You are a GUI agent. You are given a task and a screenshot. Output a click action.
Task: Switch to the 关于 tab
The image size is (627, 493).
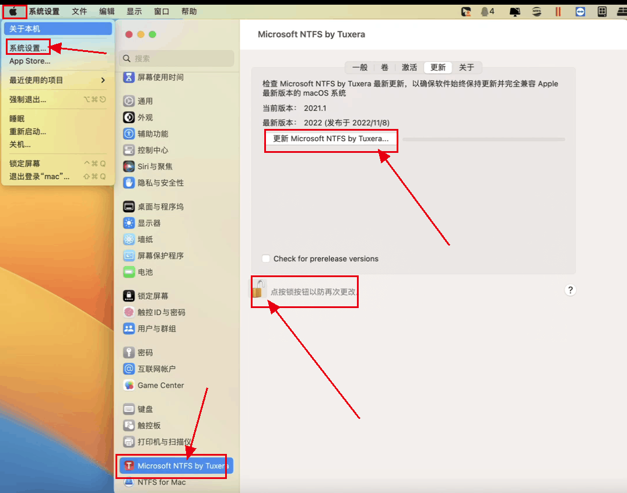click(x=466, y=68)
